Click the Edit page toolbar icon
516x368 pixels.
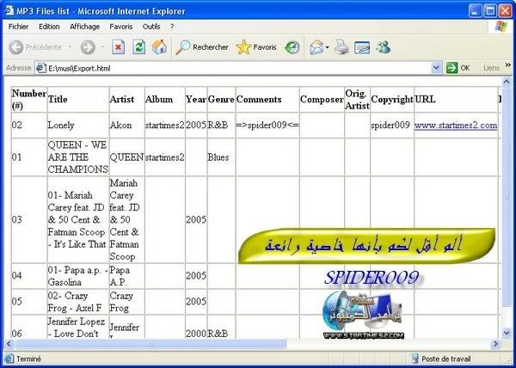point(362,47)
